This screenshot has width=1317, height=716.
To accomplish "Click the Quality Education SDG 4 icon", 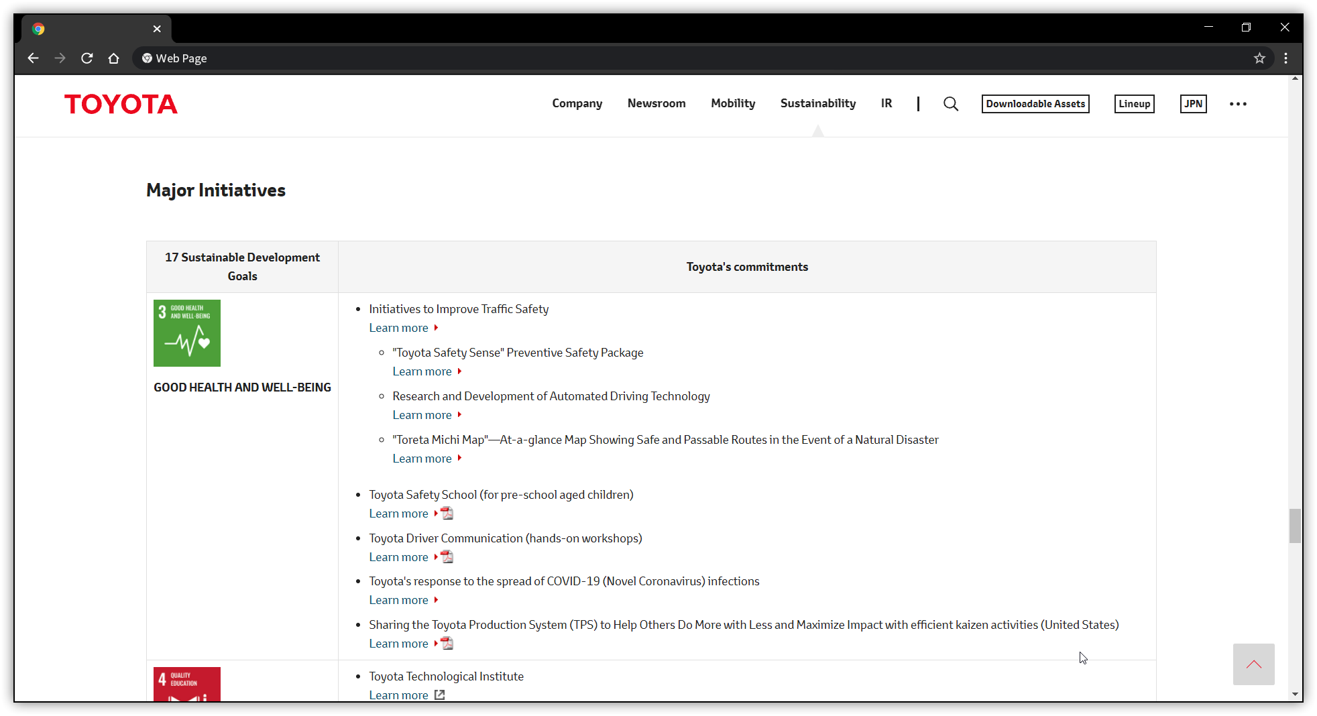I will tap(187, 684).
